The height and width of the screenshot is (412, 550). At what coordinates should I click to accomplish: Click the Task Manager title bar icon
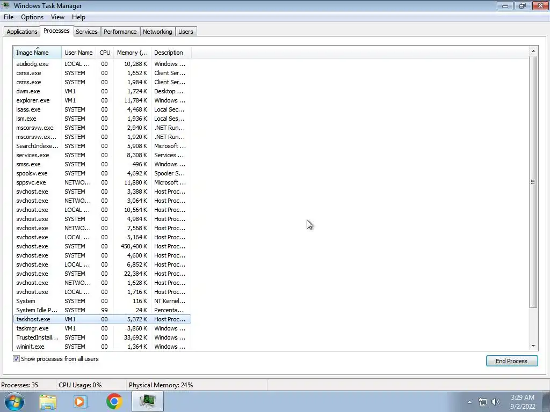pos(5,5)
